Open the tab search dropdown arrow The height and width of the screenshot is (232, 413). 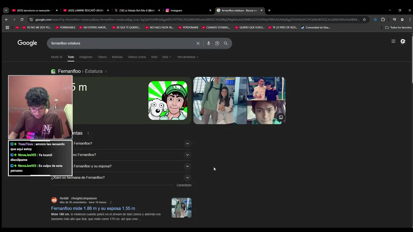(6, 10)
